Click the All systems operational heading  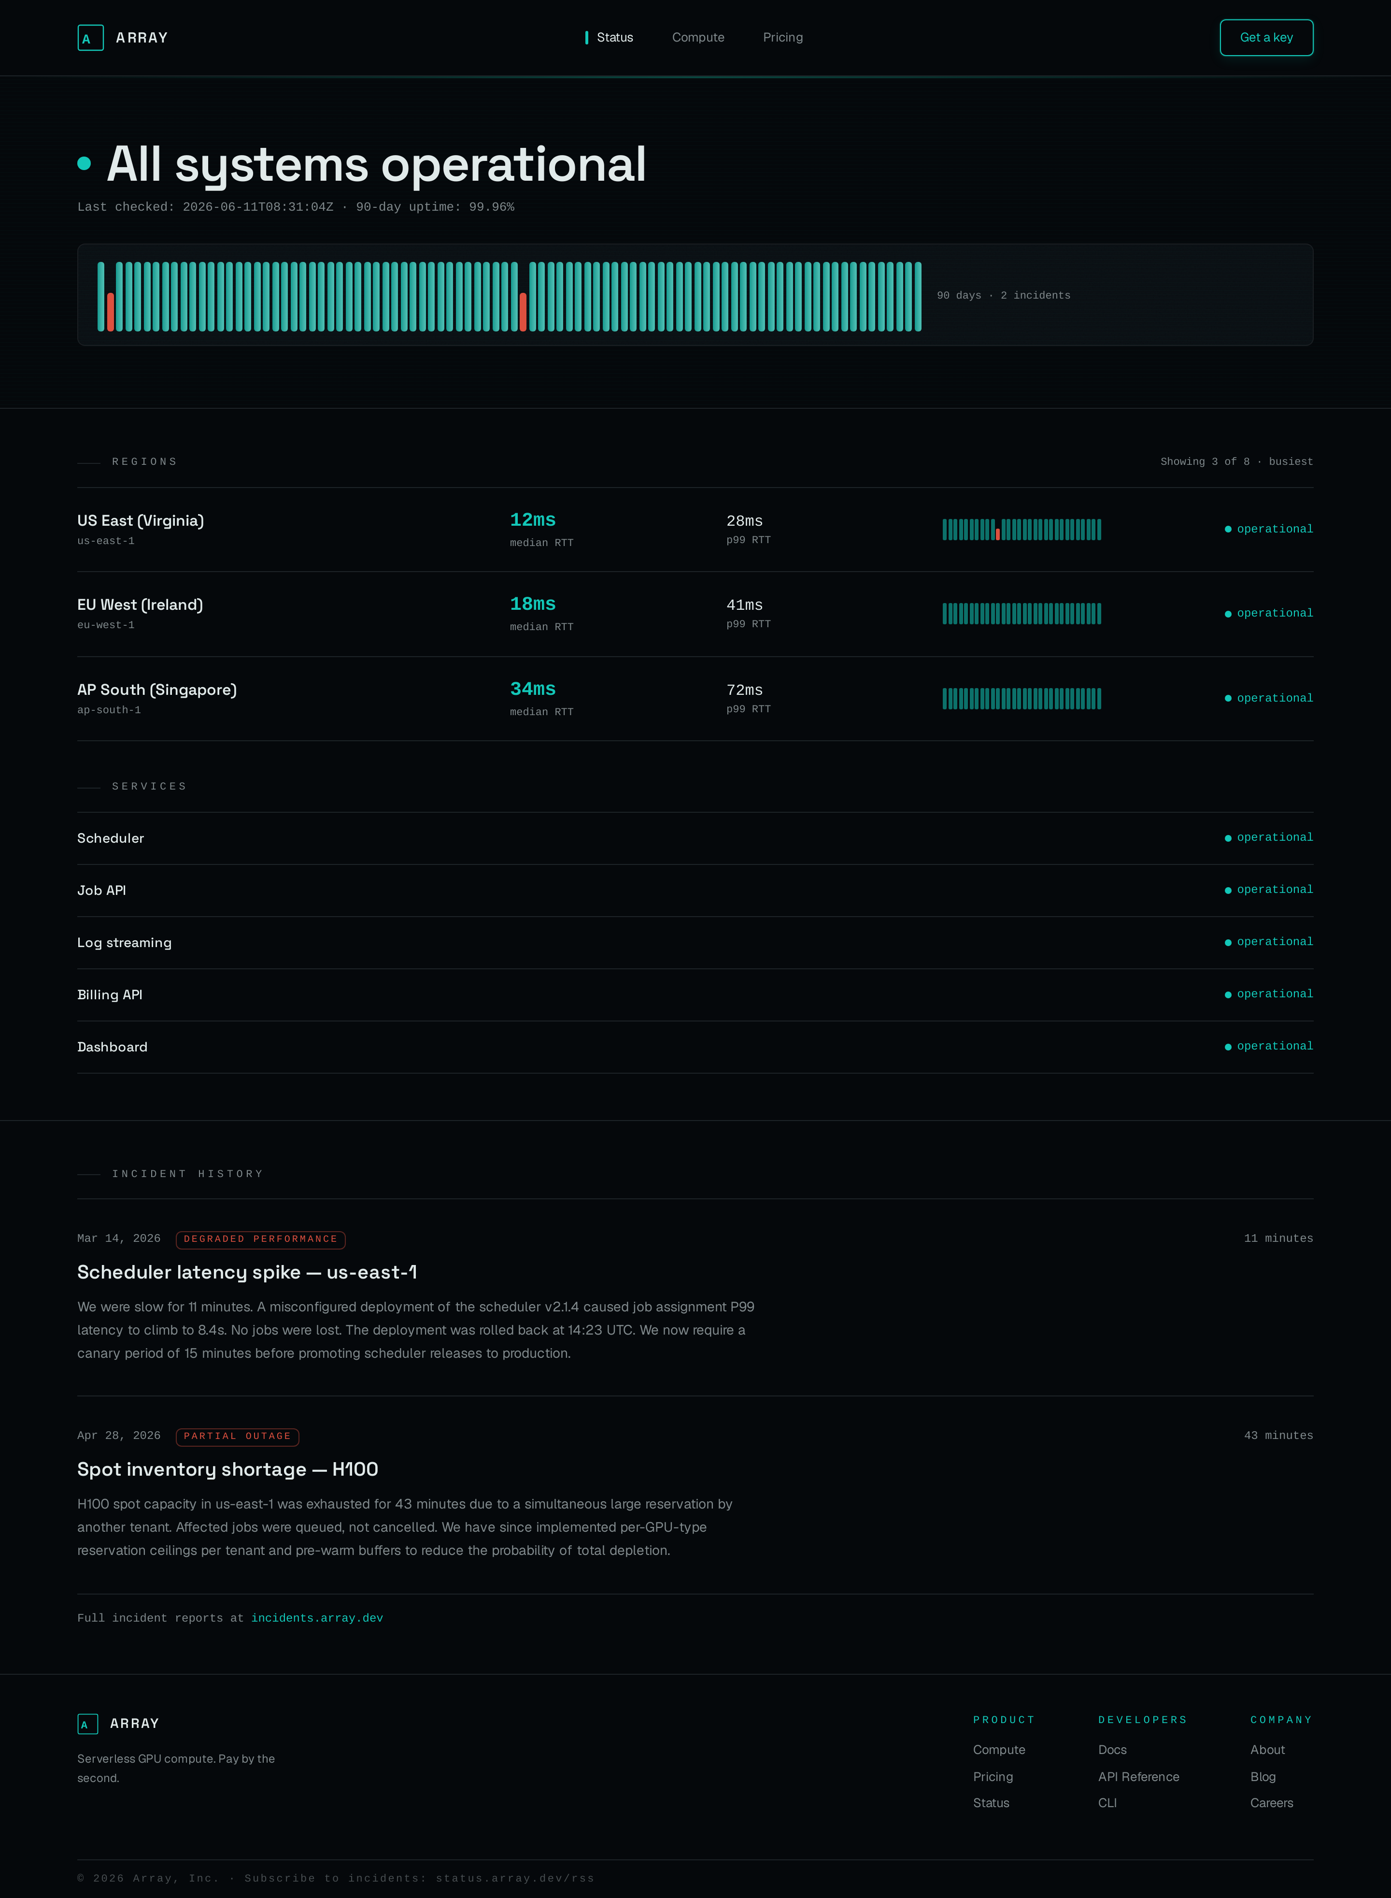click(x=376, y=164)
